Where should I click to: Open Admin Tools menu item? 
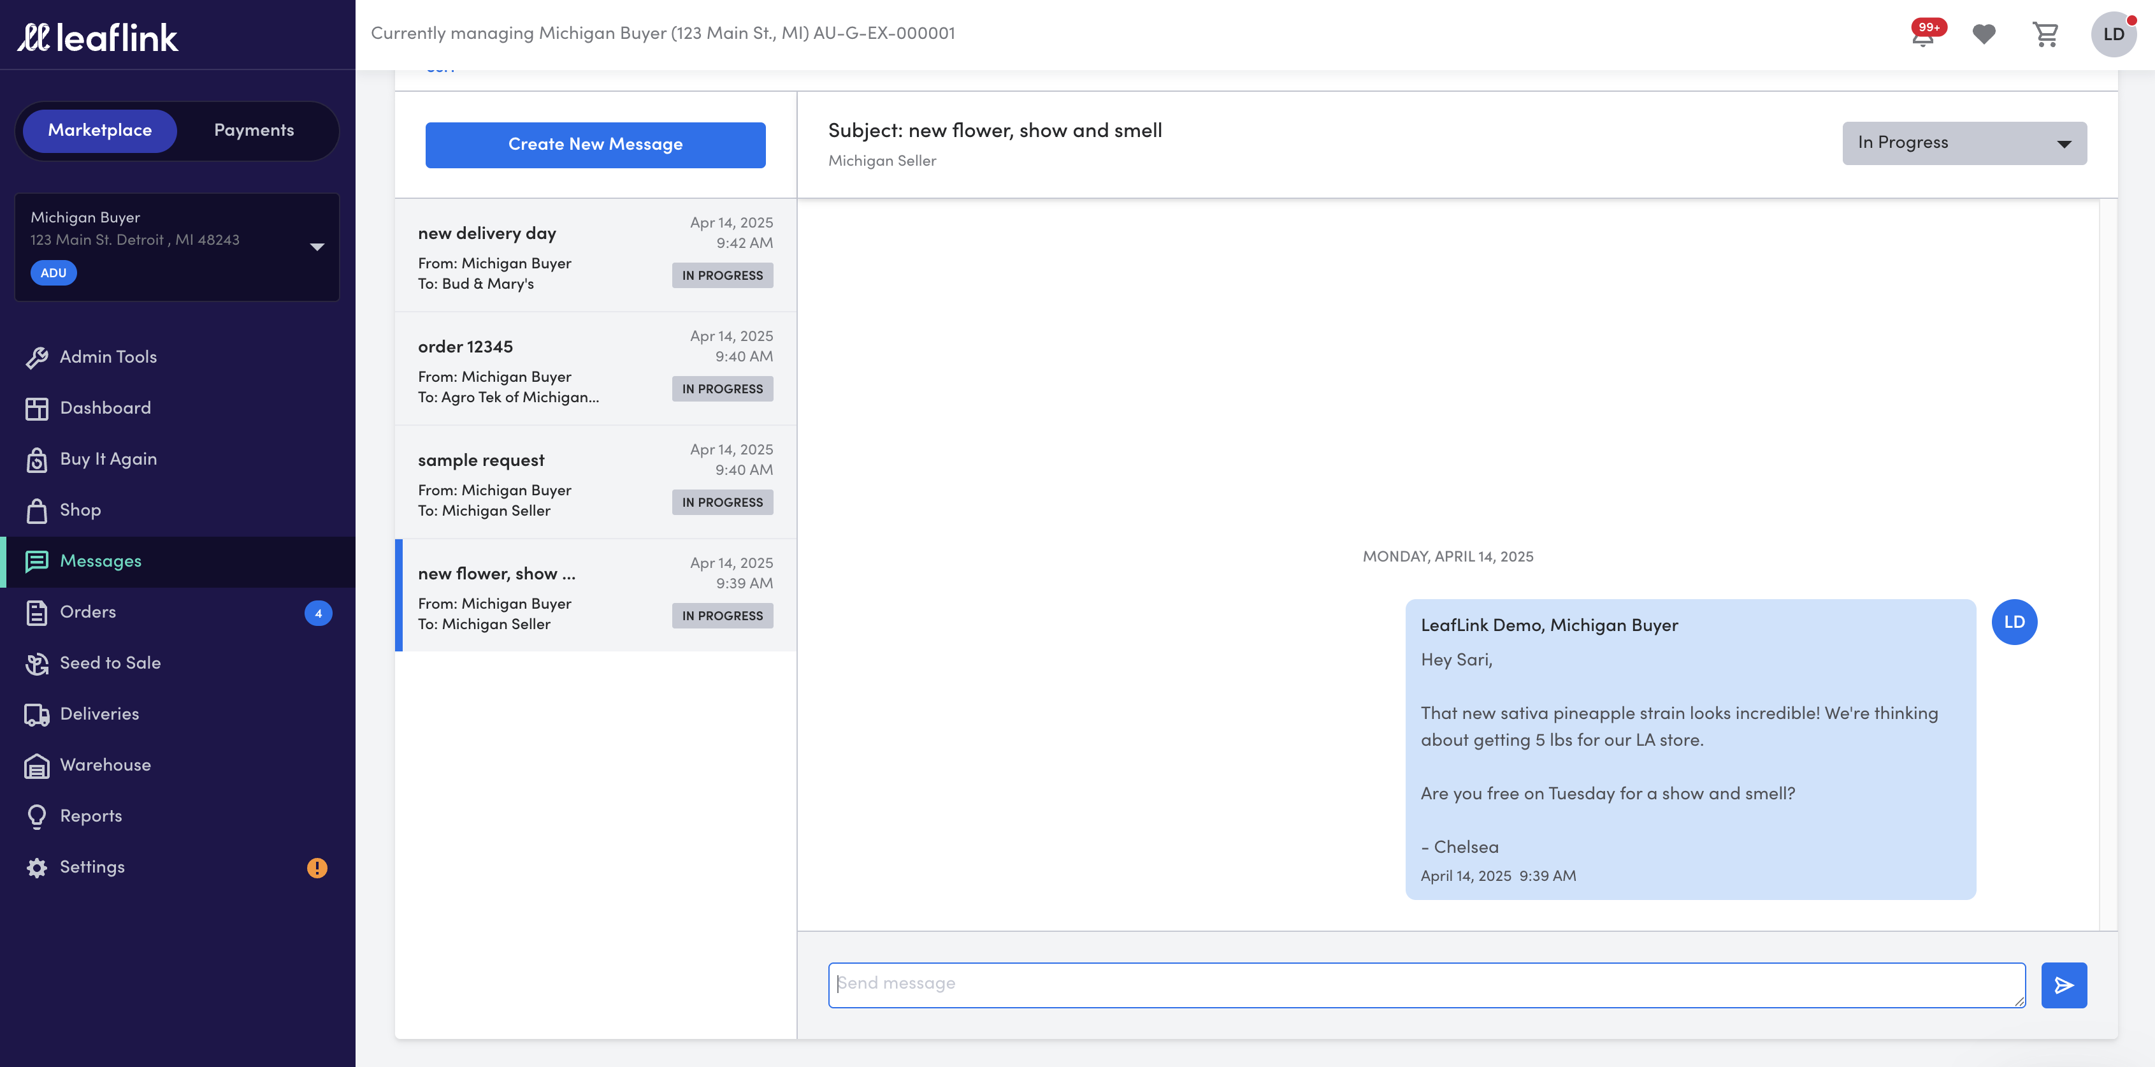177,358
